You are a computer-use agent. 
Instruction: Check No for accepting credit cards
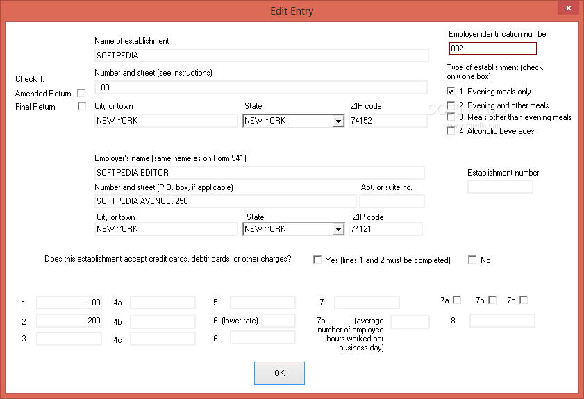click(x=472, y=260)
